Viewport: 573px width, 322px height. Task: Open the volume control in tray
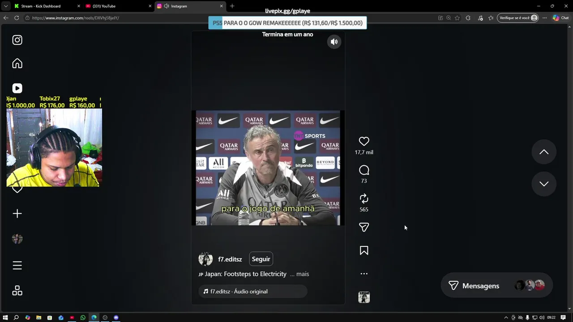[x=542, y=318]
